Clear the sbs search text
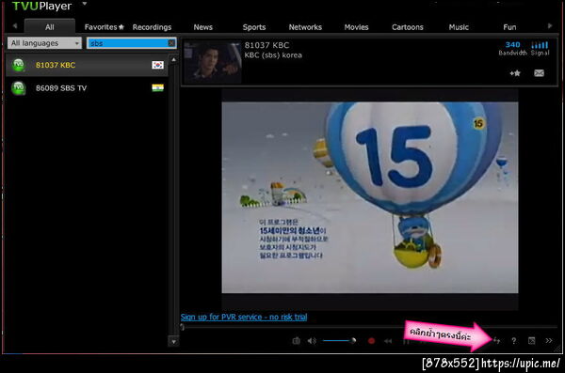The width and height of the screenshot is (565, 373). click(x=171, y=43)
